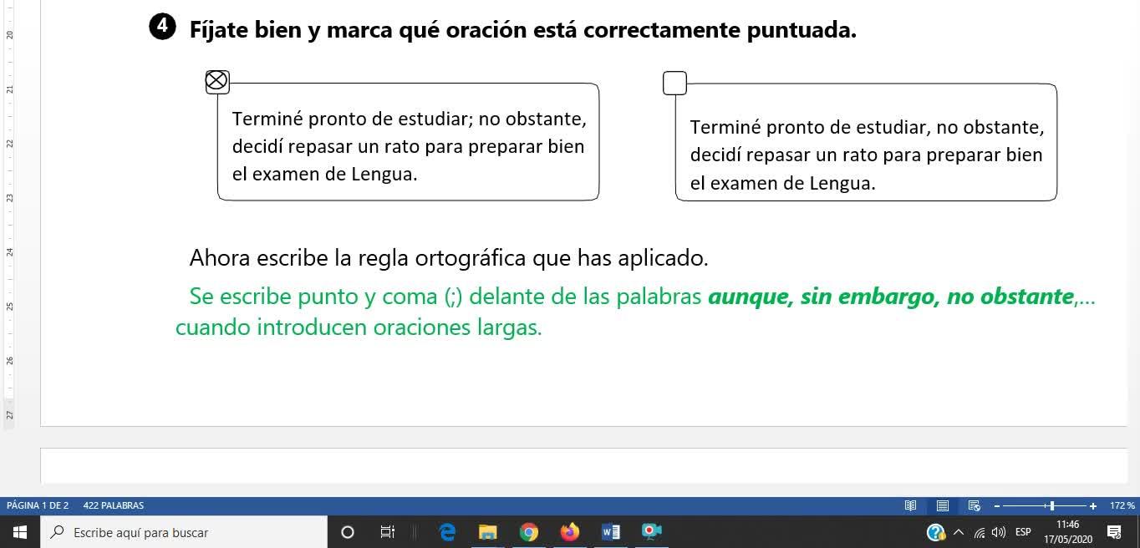Open the Windows Start menu

tap(20, 532)
